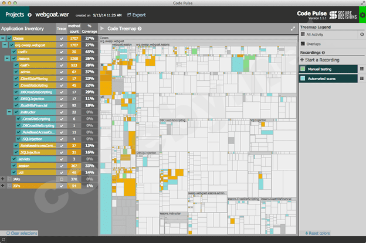Expand the JSPs tree node
Image resolution: width=366 pixels, height=243 pixels.
pyautogui.click(x=3, y=186)
